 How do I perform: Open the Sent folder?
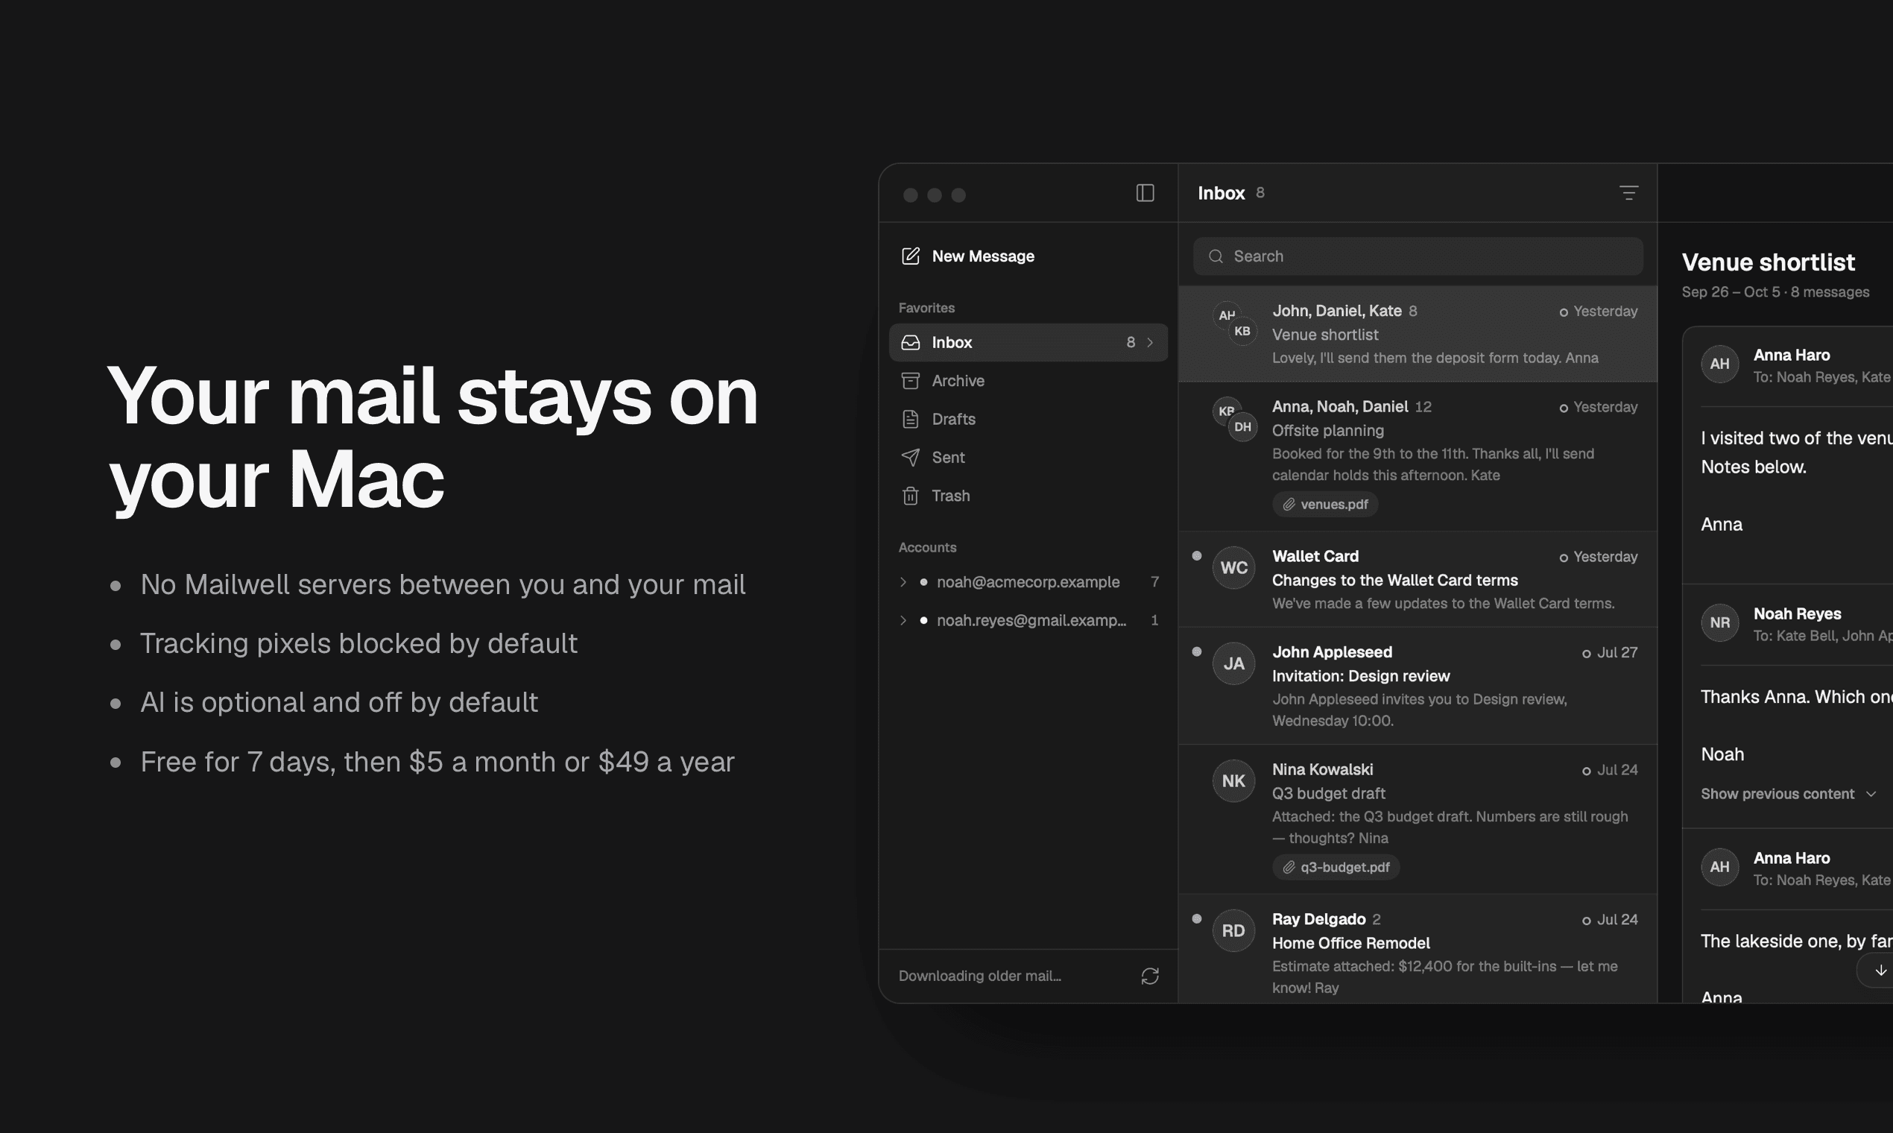pos(1028,457)
